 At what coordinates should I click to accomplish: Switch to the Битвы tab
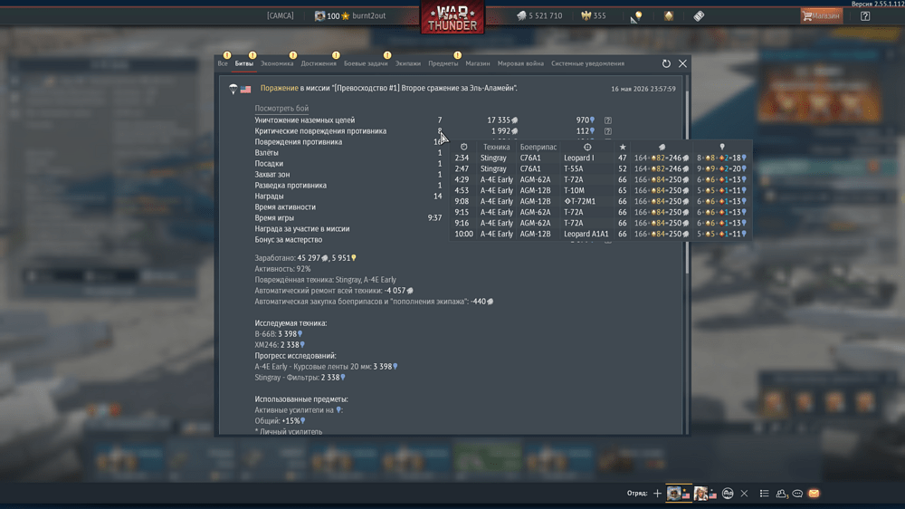244,63
